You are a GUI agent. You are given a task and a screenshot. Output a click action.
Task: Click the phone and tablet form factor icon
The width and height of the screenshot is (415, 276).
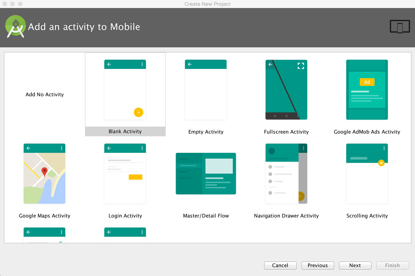pos(399,27)
